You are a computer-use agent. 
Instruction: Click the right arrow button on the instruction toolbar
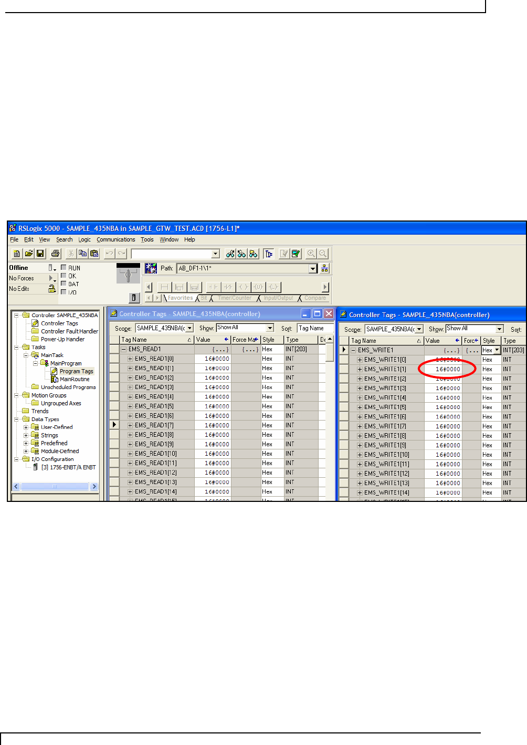coord(325,287)
